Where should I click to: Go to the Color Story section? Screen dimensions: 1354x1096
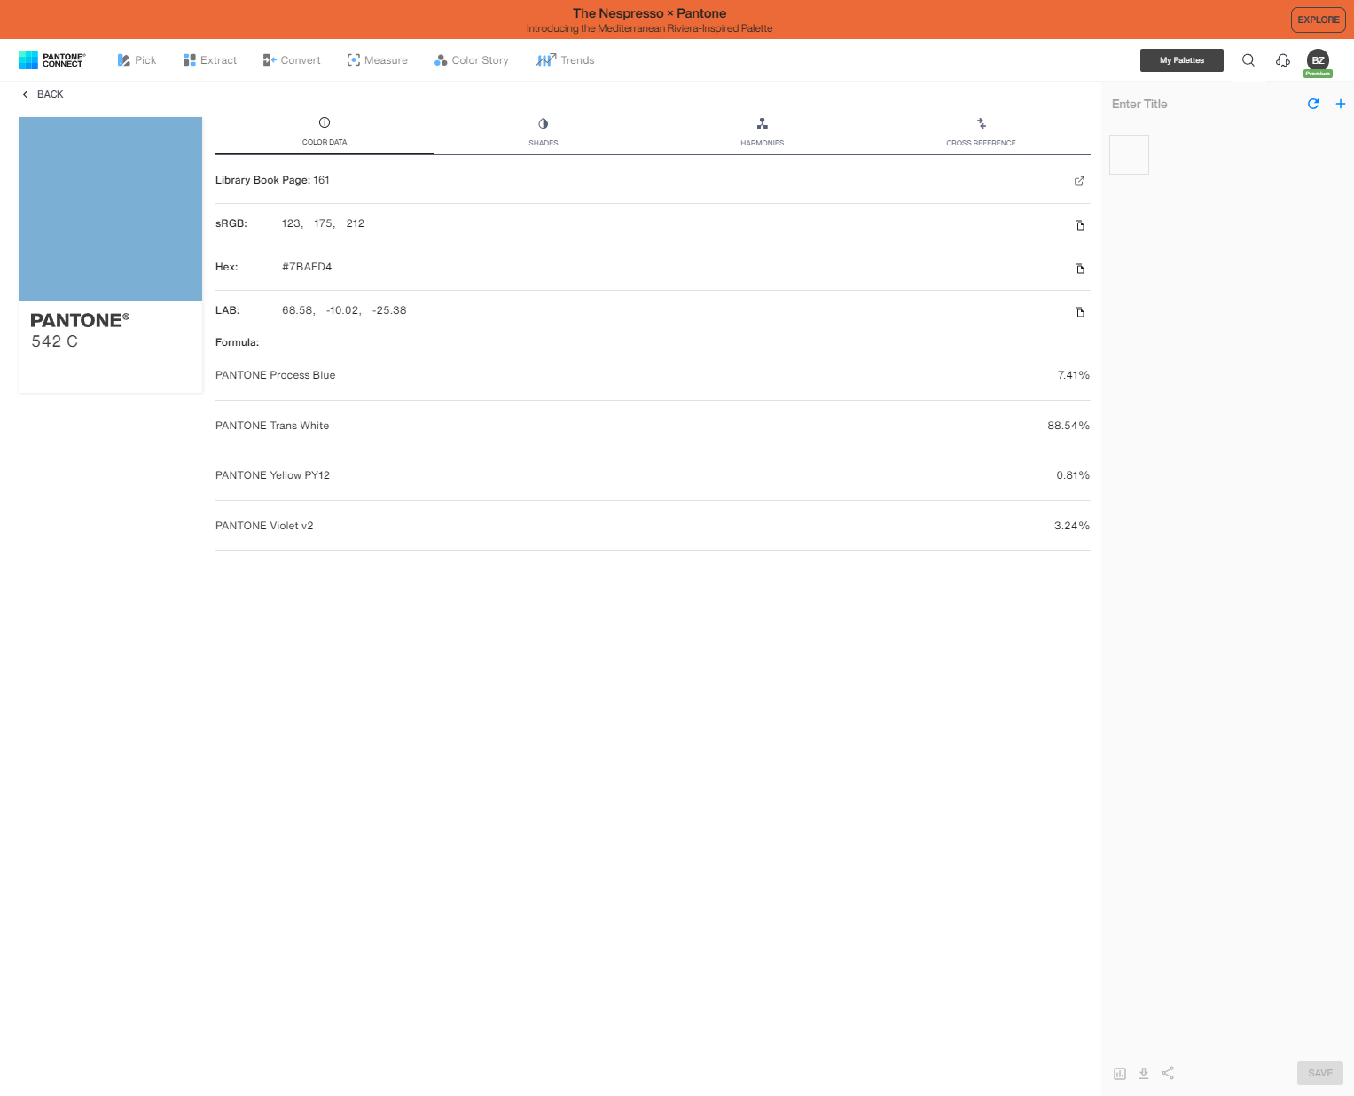(472, 60)
